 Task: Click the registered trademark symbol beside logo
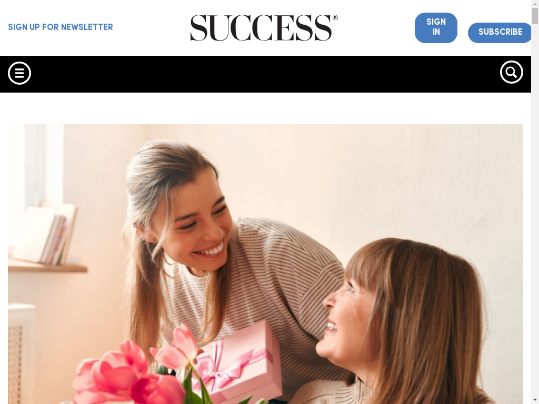[335, 17]
